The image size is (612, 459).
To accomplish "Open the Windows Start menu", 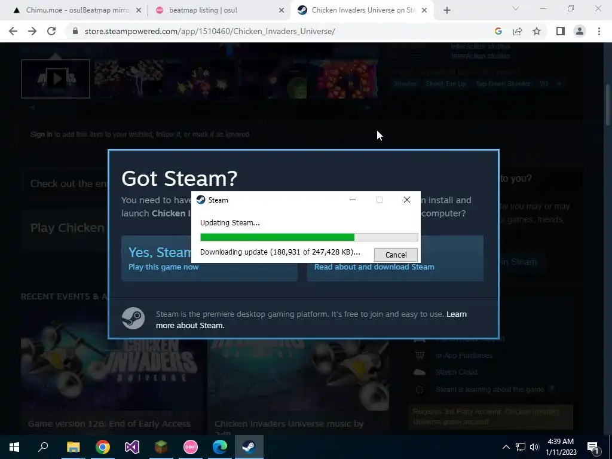I will (x=14, y=447).
